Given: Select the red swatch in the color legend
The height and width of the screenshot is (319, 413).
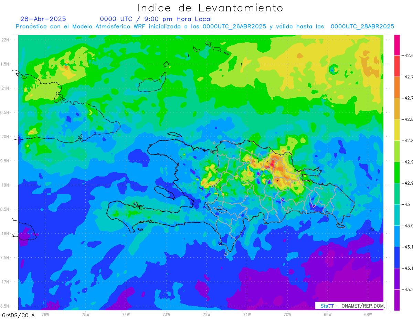Looking at the screenshot, I should tap(397, 66).
